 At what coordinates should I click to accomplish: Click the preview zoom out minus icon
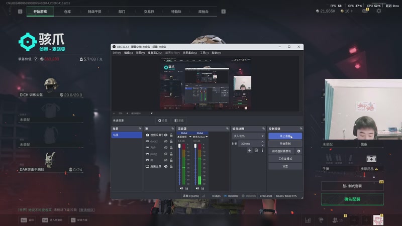click(x=114, y=114)
